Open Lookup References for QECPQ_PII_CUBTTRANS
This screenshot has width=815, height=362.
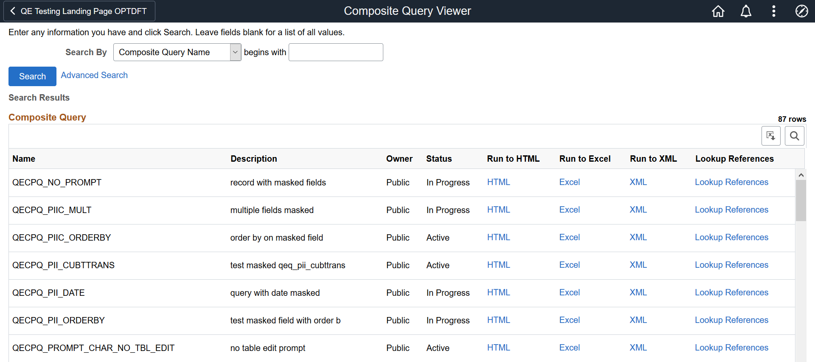[731, 265]
